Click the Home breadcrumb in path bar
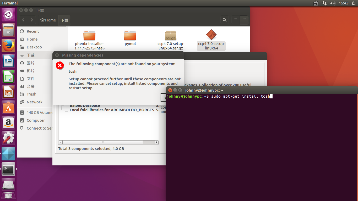 tap(48, 20)
